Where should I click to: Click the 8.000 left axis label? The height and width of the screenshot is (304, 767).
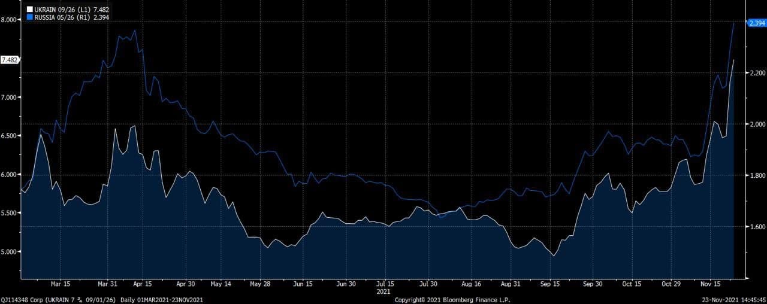[x=10, y=20]
